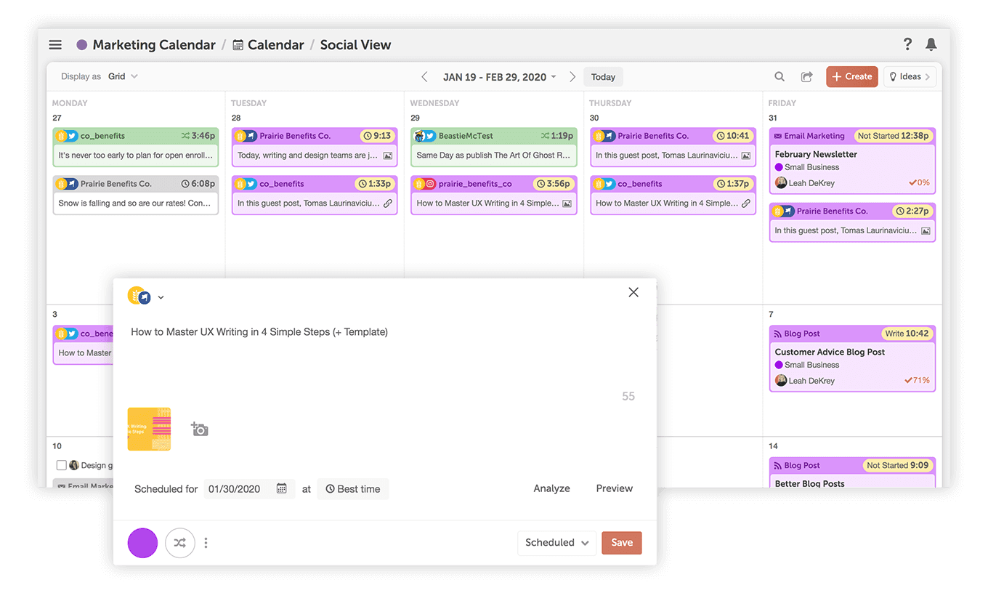This screenshot has width=988, height=609.
Task: Open the Scheduled status dropdown
Action: click(556, 543)
